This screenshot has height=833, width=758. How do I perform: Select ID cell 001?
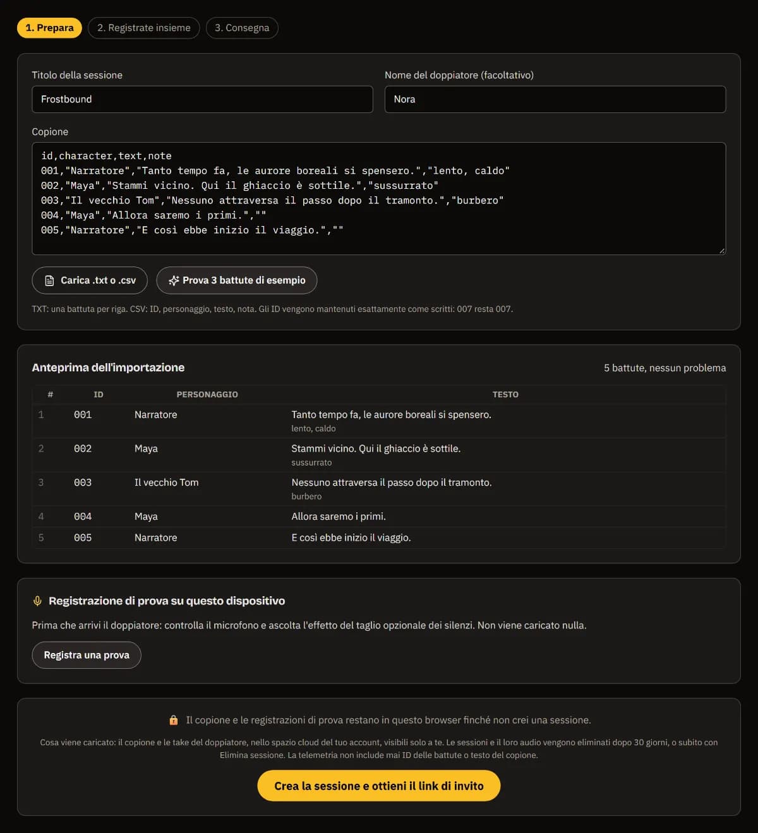coord(83,414)
